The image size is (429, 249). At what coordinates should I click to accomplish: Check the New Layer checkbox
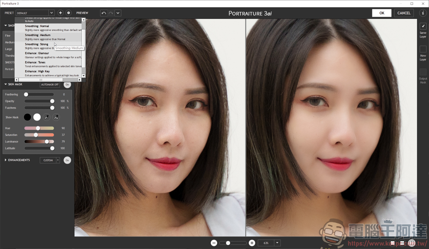click(423, 49)
